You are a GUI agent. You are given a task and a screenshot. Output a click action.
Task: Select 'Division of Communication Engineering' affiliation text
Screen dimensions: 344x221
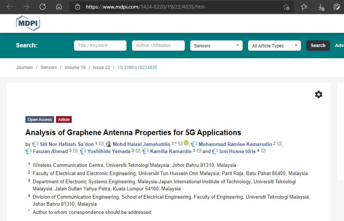click(x=76, y=197)
